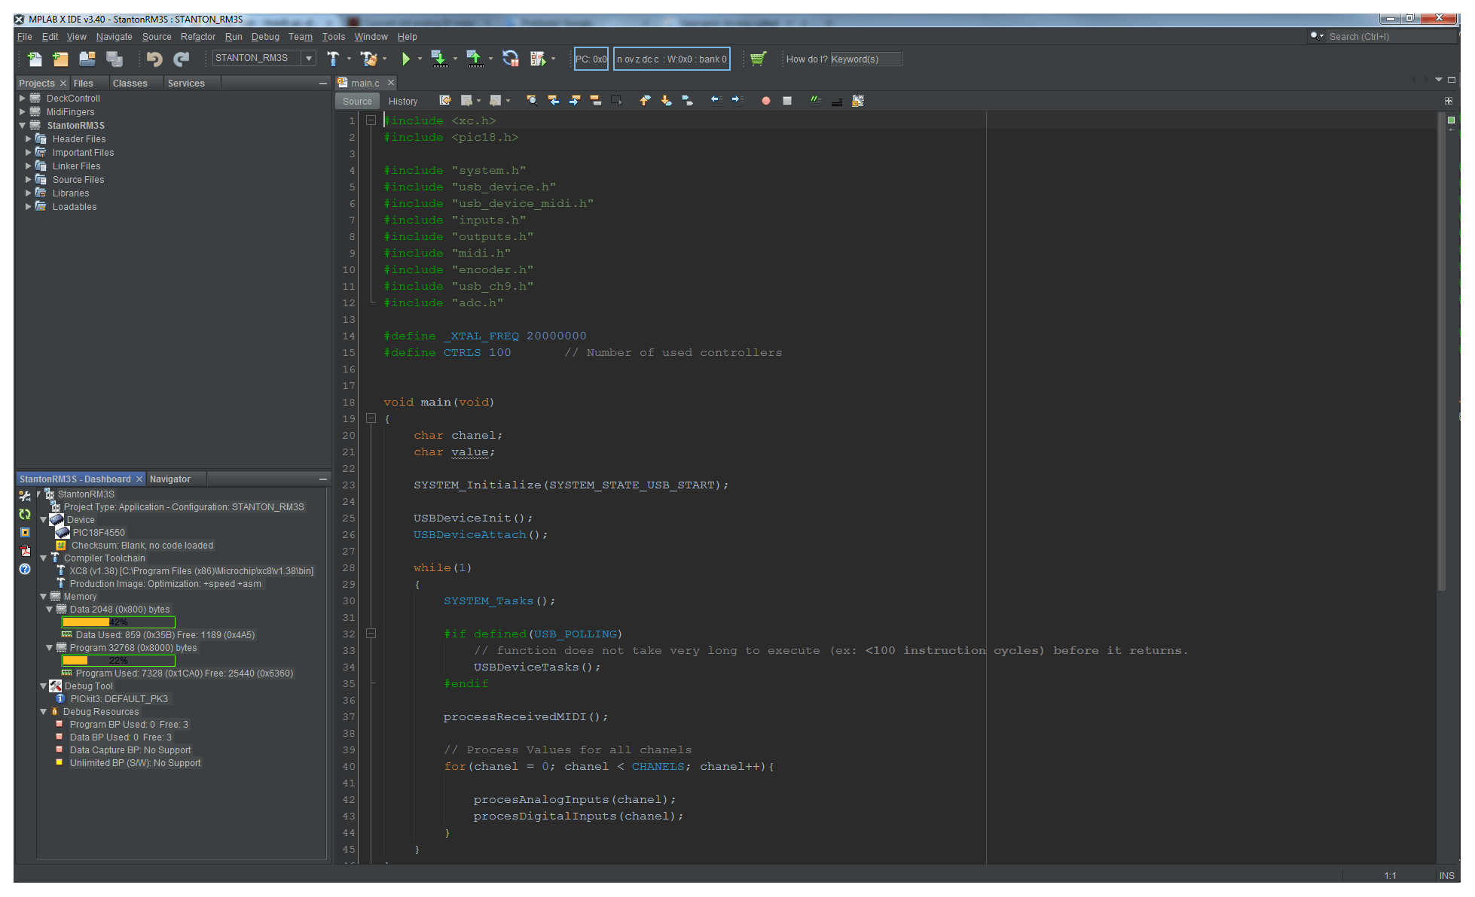This screenshot has height=897, width=1475.
Task: Click the Open Project toolbar icon
Action: (87, 59)
